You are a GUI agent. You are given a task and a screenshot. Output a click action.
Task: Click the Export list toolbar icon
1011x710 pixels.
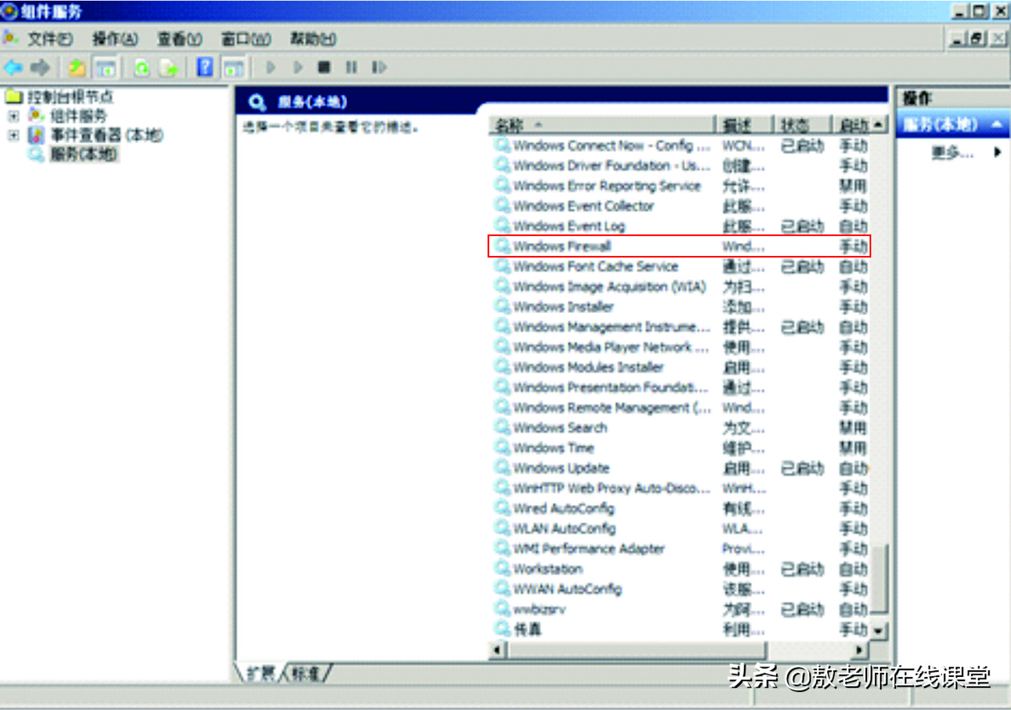169,67
